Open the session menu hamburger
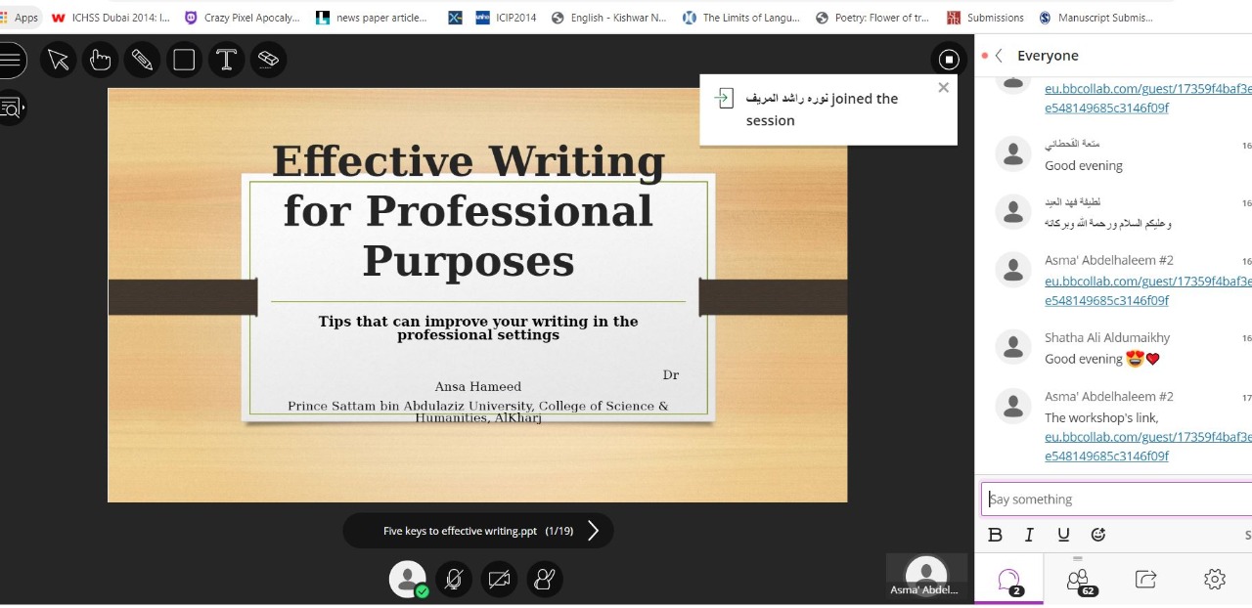 pyautogui.click(x=11, y=61)
